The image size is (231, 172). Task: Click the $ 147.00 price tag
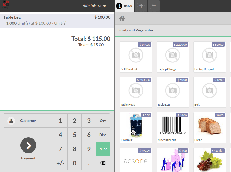tap(145, 45)
